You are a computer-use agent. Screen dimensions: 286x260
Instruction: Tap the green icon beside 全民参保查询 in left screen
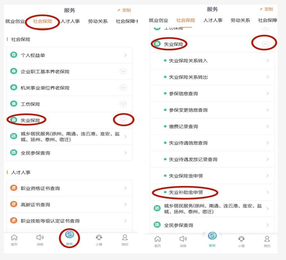click(x=14, y=152)
